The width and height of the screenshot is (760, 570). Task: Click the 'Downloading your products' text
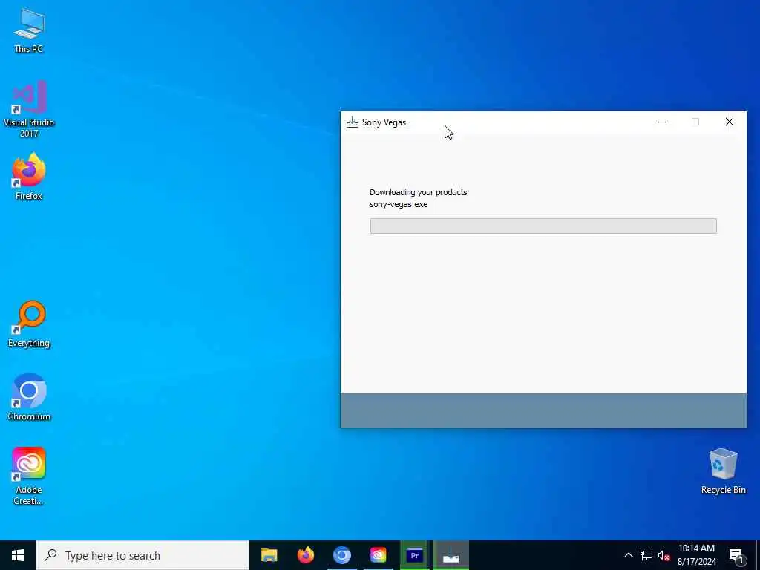[419, 192]
